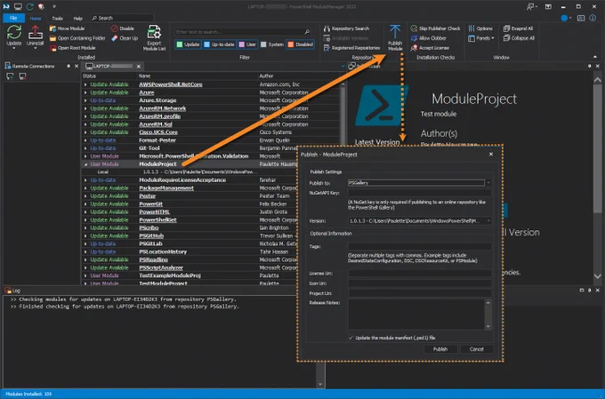605x399 pixels.
Task: Click Expand All in Window group
Action: 518,28
